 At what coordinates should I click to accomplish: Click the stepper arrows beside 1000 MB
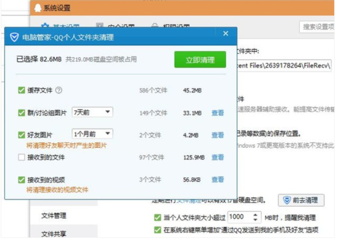[x=256, y=217]
